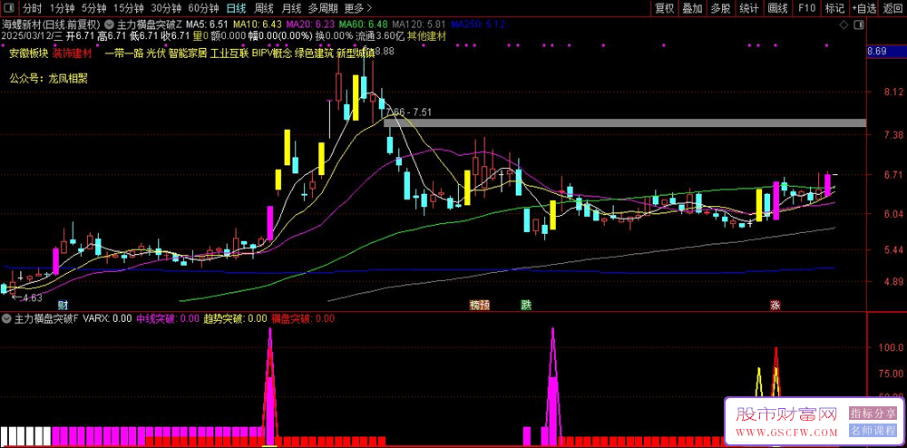Switch to the 周线 weekly tab

point(264,8)
